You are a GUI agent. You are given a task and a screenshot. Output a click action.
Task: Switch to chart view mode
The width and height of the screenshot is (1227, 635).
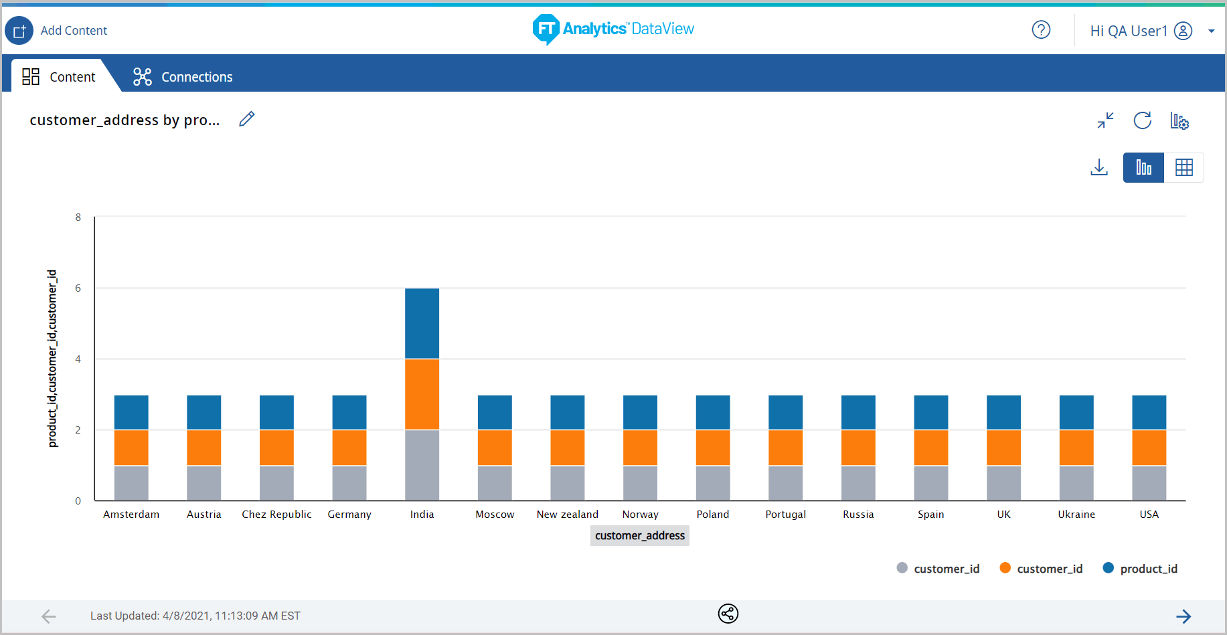(x=1143, y=167)
